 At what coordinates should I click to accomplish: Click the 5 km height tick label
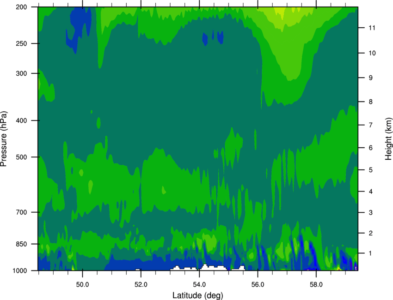click(370, 170)
